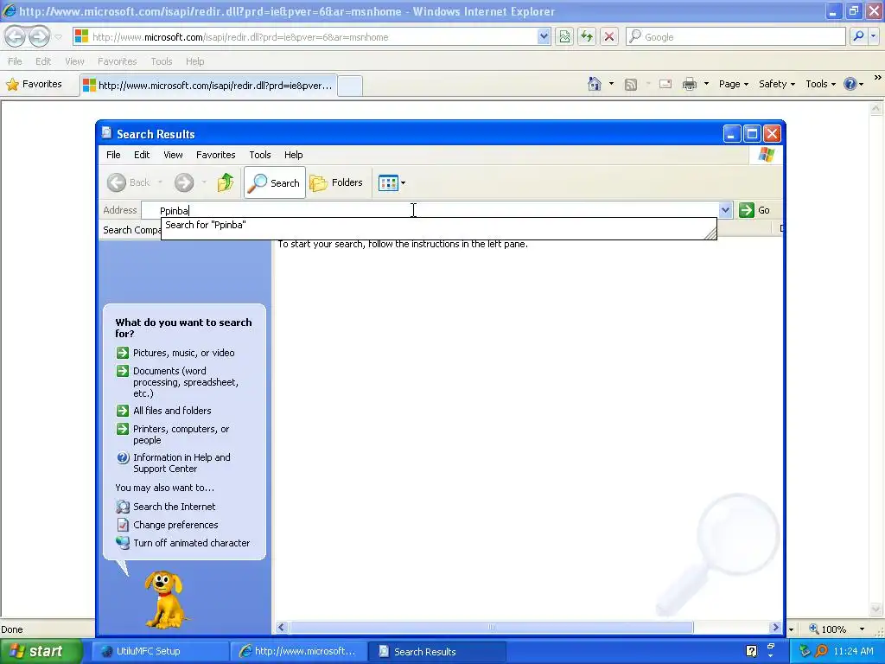Image resolution: width=885 pixels, height=664 pixels.
Task: Click the IE Compatibility View icon
Action: pos(564,36)
